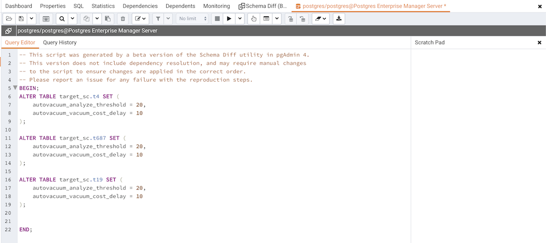
Task: Click the END; keyword on line 22
Action: [26, 230]
